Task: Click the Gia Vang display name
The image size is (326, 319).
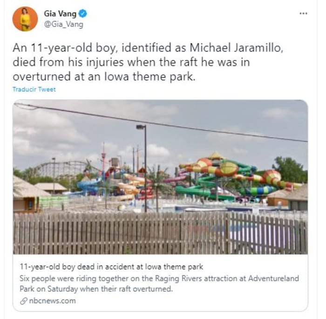Action: 60,14
